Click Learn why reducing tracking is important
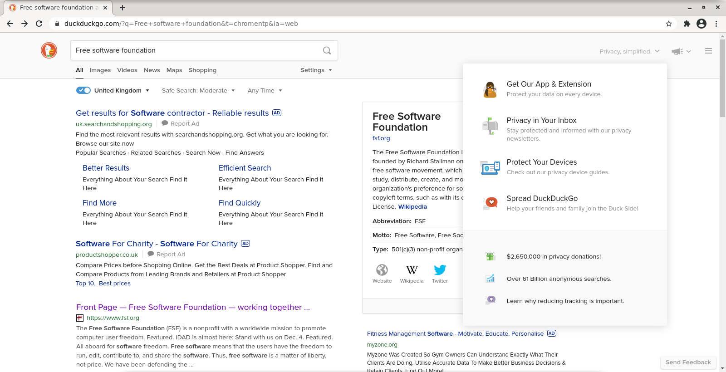Viewport: 726px width, 372px height. [x=565, y=301]
